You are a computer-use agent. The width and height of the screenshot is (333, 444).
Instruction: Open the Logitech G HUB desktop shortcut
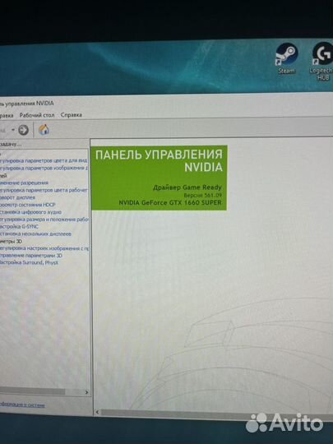pos(322,62)
